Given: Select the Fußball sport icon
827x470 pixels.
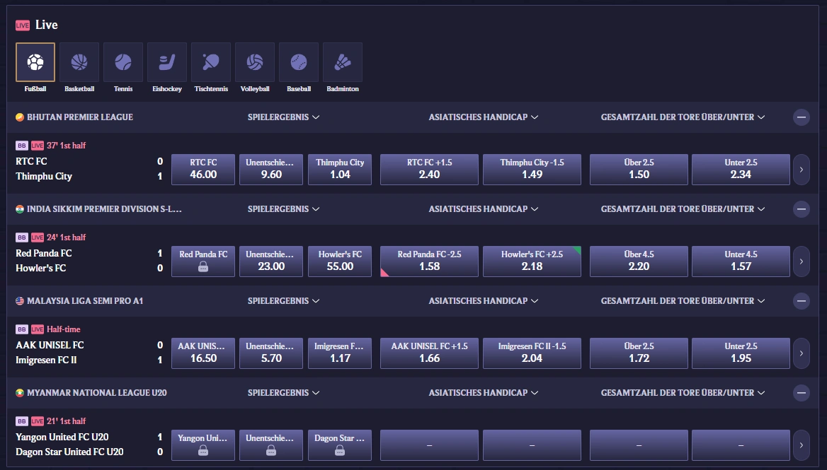Looking at the screenshot, I should (x=35, y=62).
